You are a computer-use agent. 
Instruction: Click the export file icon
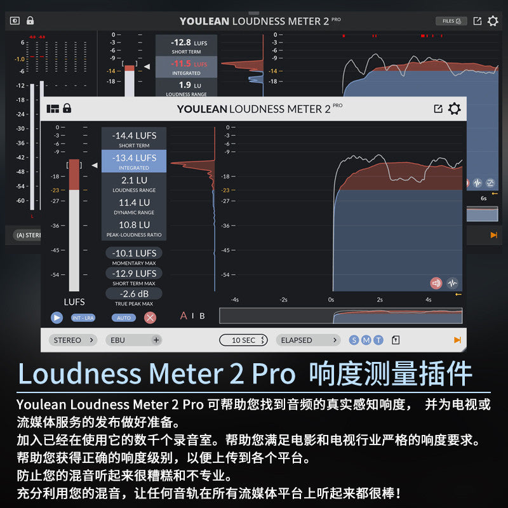(x=396, y=340)
